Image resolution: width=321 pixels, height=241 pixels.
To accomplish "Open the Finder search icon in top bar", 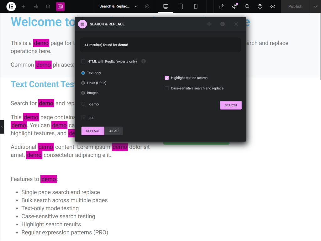I will tap(247, 6).
